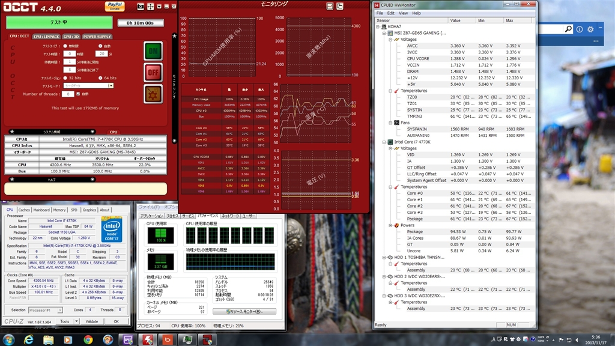615x346 pixels.
Task: Select the 64 bits test version
Action: 100,78
